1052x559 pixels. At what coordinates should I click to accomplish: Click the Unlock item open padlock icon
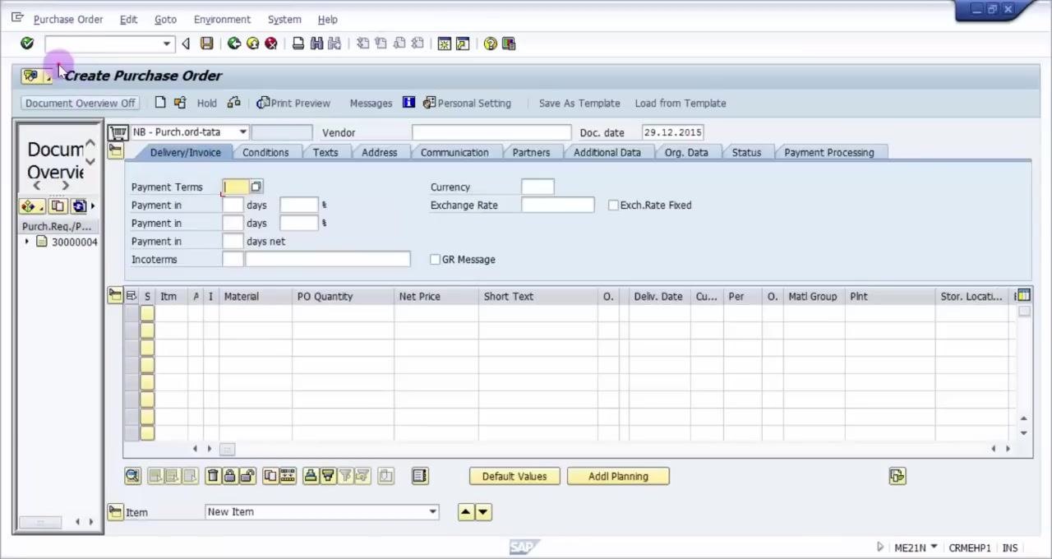pos(247,476)
